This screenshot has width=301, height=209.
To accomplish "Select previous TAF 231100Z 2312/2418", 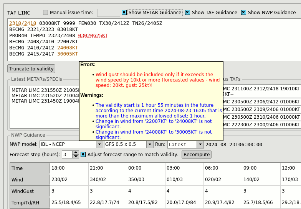I will [x=262, y=91].
